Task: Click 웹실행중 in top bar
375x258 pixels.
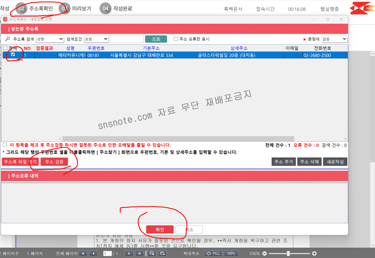Action: (x=330, y=9)
